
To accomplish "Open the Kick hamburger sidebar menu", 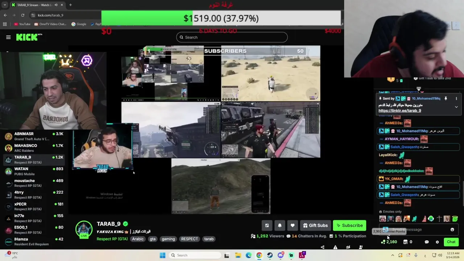I will [8, 37].
